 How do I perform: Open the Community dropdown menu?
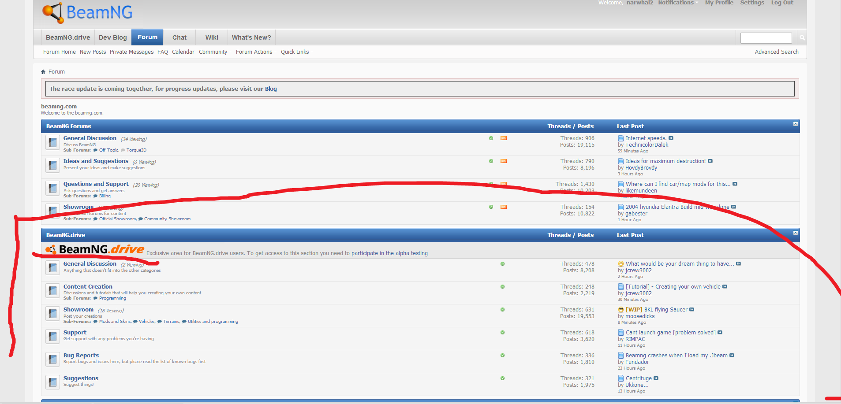213,52
